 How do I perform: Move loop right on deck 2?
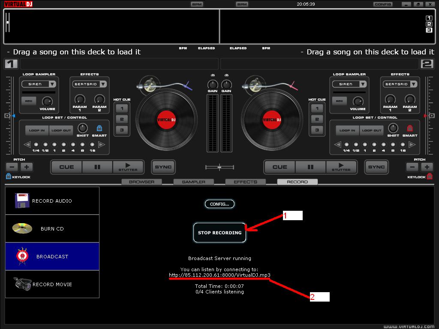point(412,145)
